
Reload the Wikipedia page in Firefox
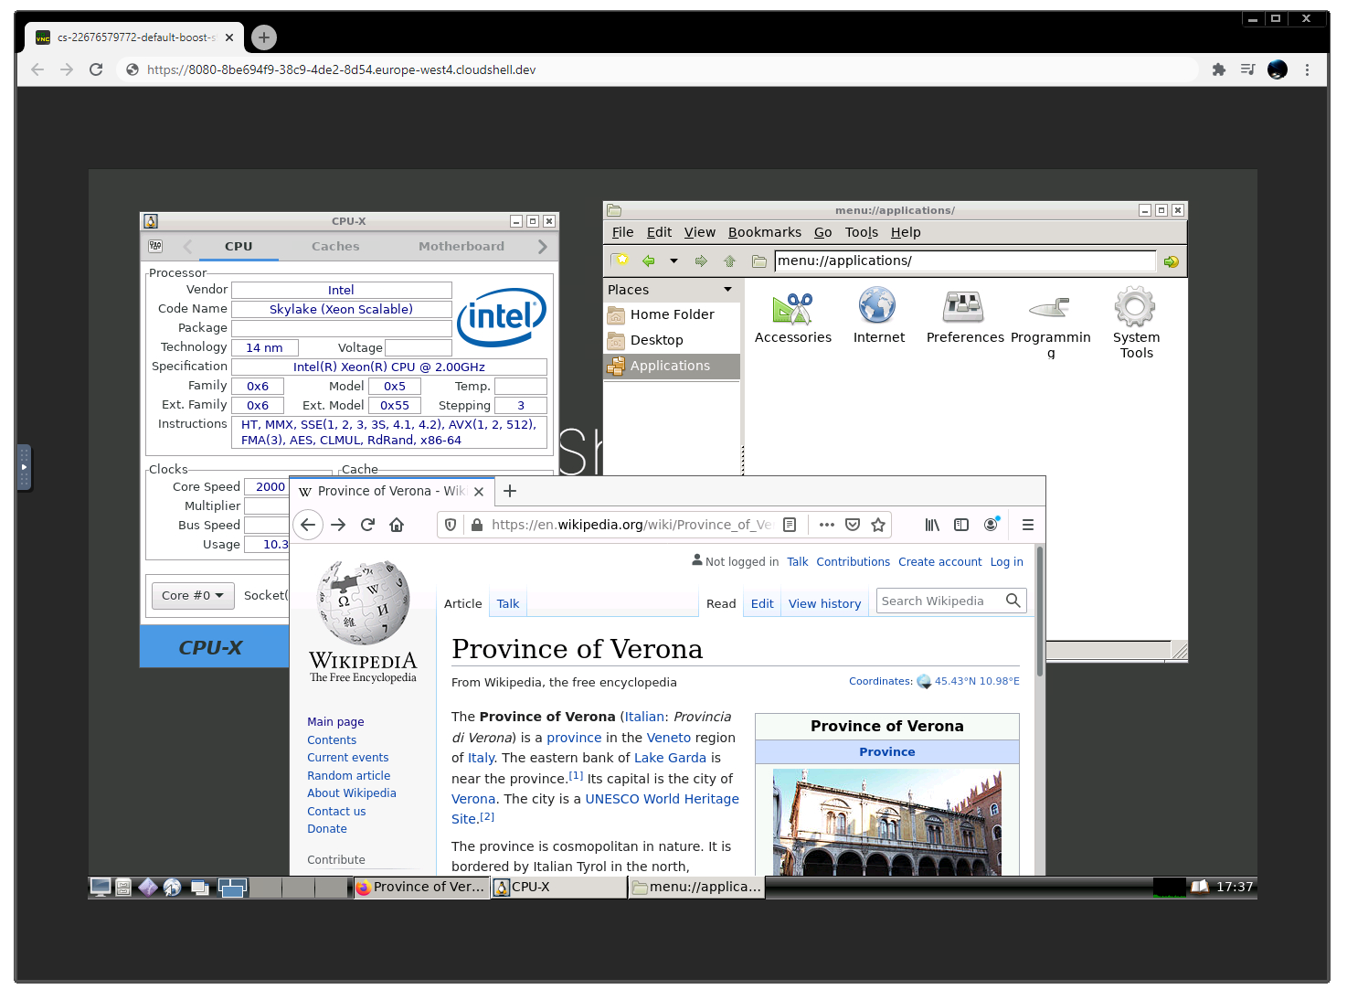367,525
